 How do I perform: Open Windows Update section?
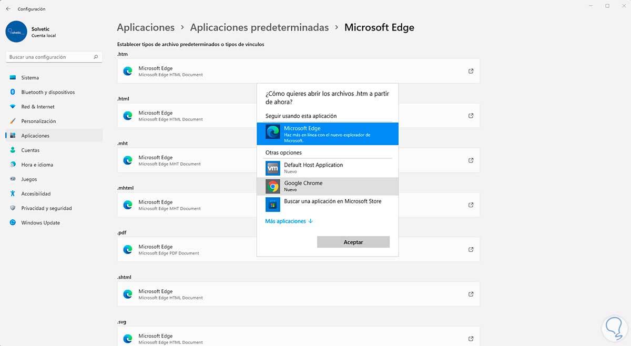pos(54,223)
